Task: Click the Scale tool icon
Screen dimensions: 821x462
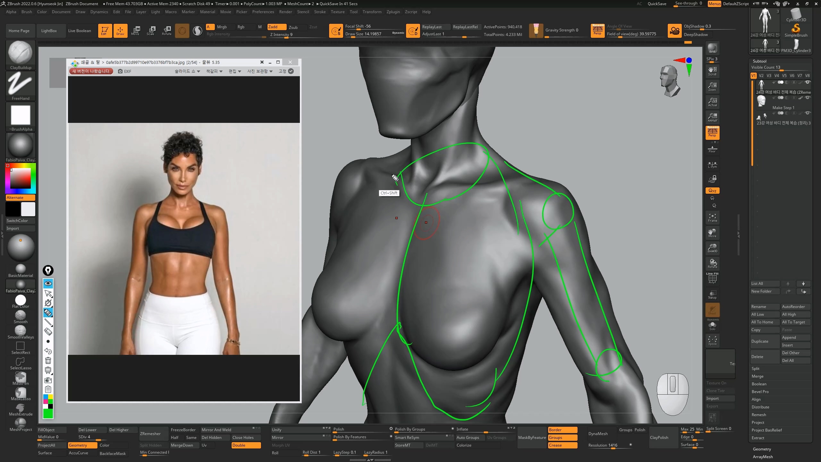Action: click(x=151, y=30)
